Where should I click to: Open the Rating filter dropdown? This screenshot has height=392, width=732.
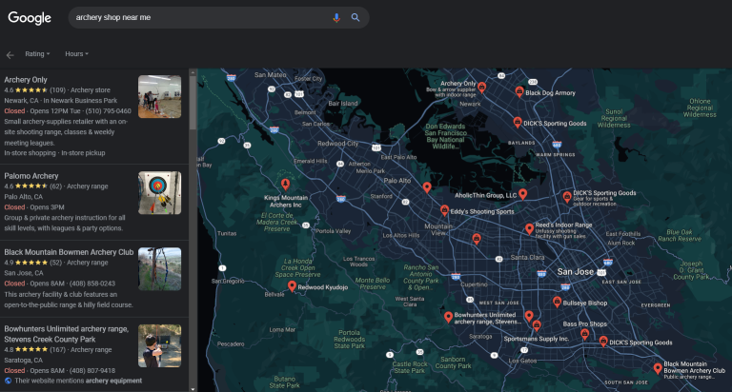click(x=37, y=54)
